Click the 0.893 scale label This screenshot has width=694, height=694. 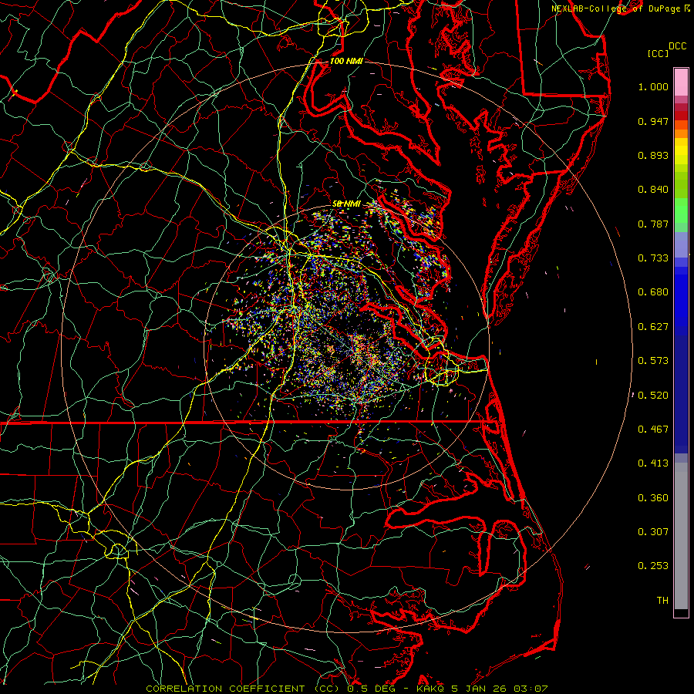pos(653,155)
